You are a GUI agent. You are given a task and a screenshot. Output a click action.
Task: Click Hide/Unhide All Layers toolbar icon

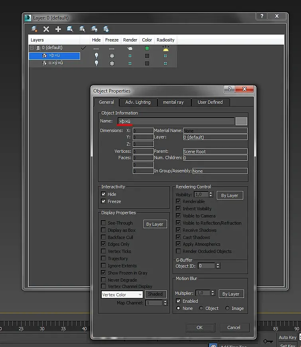(x=94, y=29)
